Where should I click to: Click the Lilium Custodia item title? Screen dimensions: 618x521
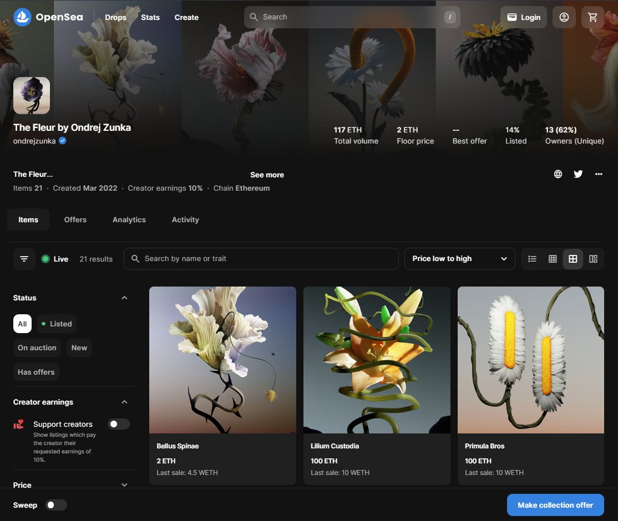coord(335,446)
